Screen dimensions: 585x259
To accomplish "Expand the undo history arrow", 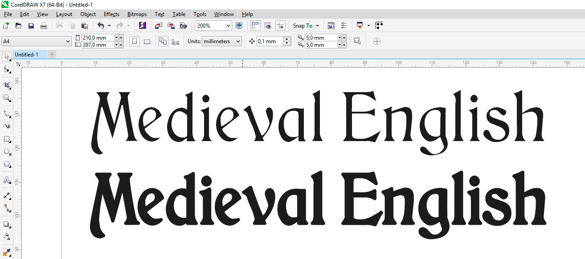I will click(x=109, y=26).
